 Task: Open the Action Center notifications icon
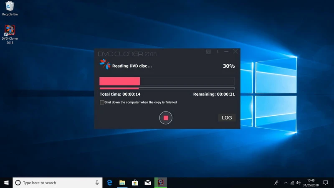tap(326, 183)
